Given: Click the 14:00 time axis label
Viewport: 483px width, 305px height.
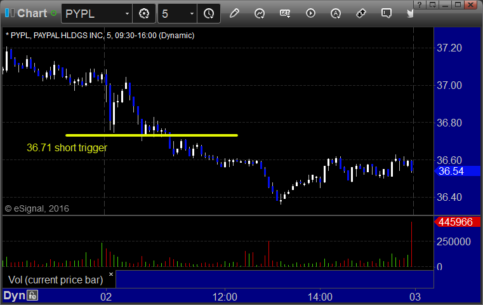Looking at the screenshot, I should 320,297.
